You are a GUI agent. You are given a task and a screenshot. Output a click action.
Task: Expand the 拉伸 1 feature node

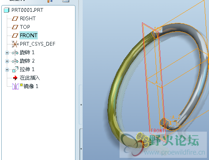(7, 69)
